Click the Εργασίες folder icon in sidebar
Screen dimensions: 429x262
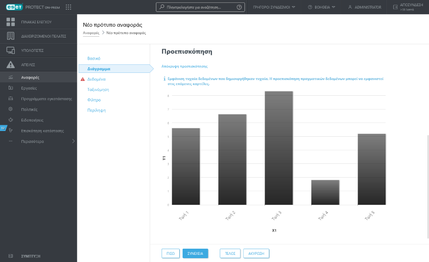[10, 88]
